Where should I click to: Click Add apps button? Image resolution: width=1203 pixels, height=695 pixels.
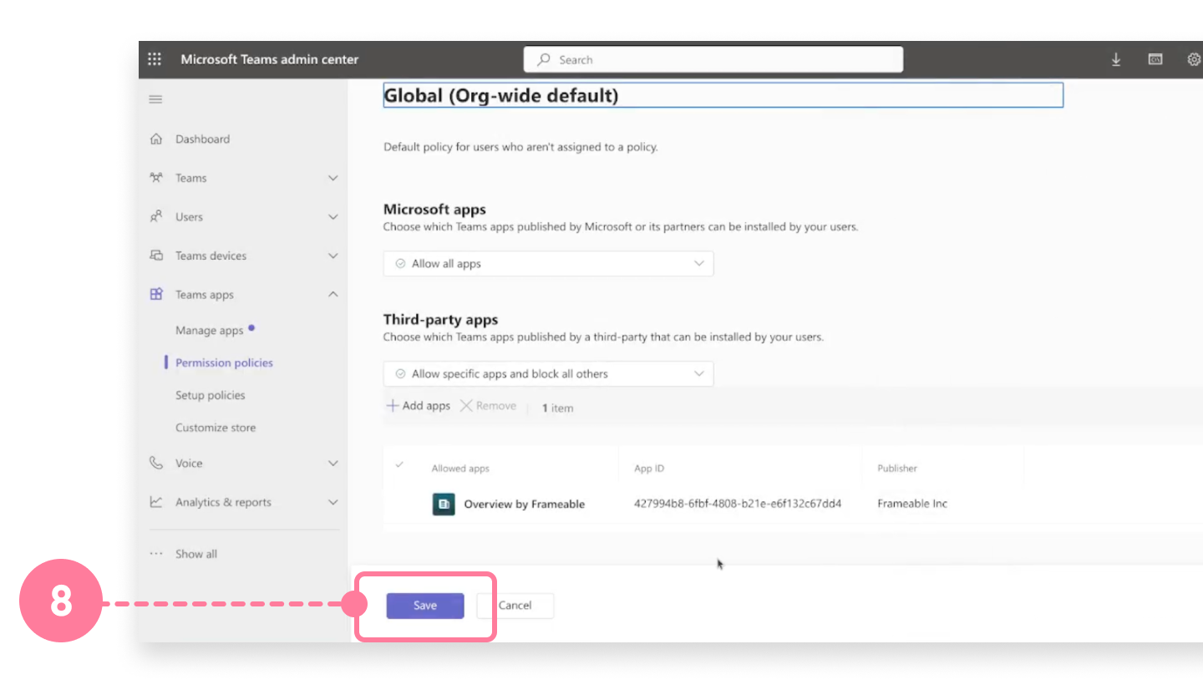pos(418,406)
